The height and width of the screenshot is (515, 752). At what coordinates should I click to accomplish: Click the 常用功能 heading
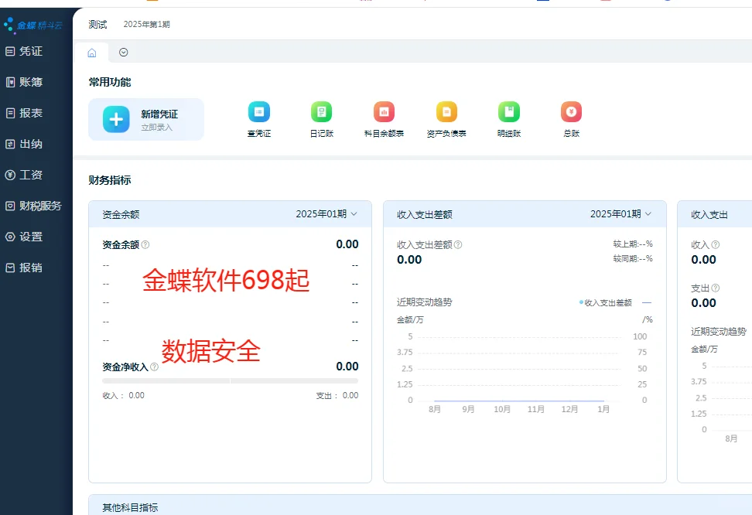coord(110,83)
